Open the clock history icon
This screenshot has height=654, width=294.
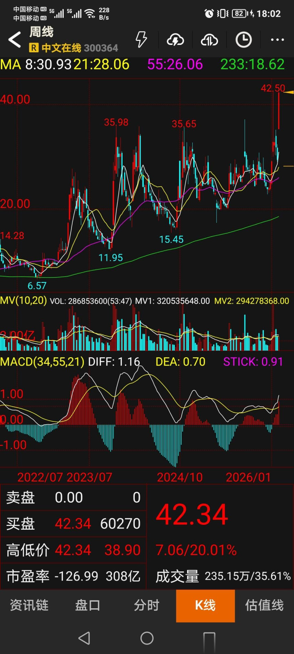[244, 40]
